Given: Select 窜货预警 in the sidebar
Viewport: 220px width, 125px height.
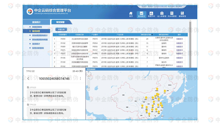Looking at the screenshot, I should [36, 31].
